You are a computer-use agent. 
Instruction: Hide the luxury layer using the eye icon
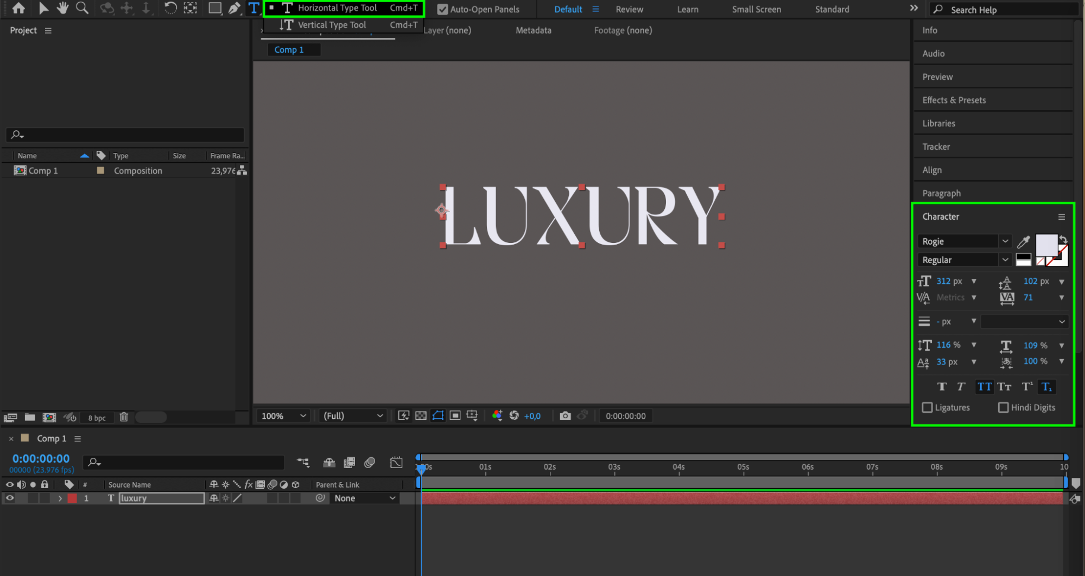coord(10,498)
